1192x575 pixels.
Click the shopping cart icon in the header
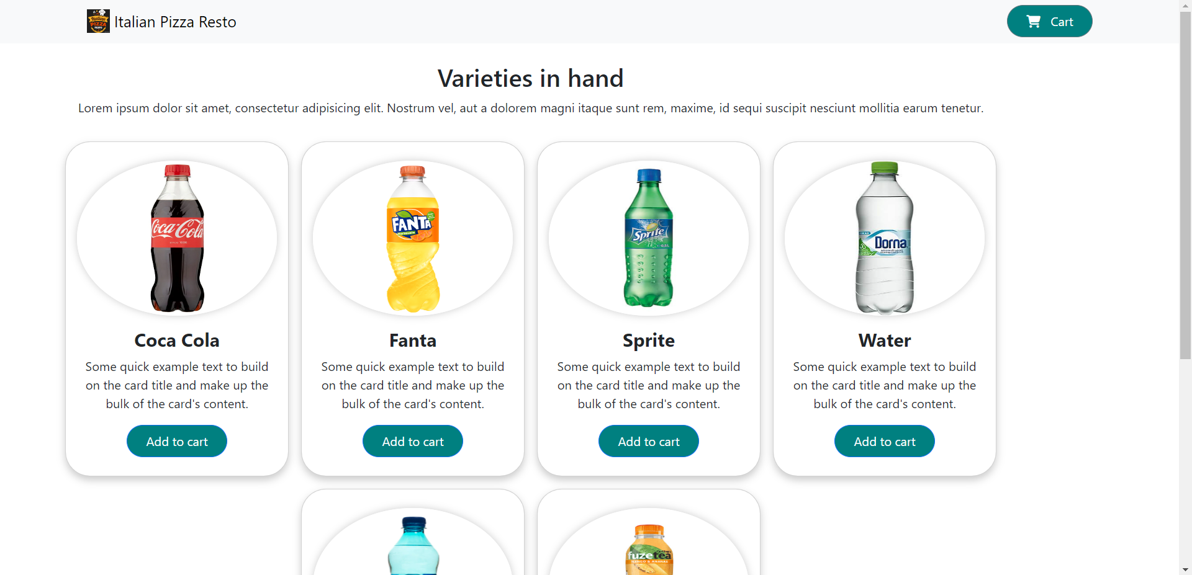1033,20
